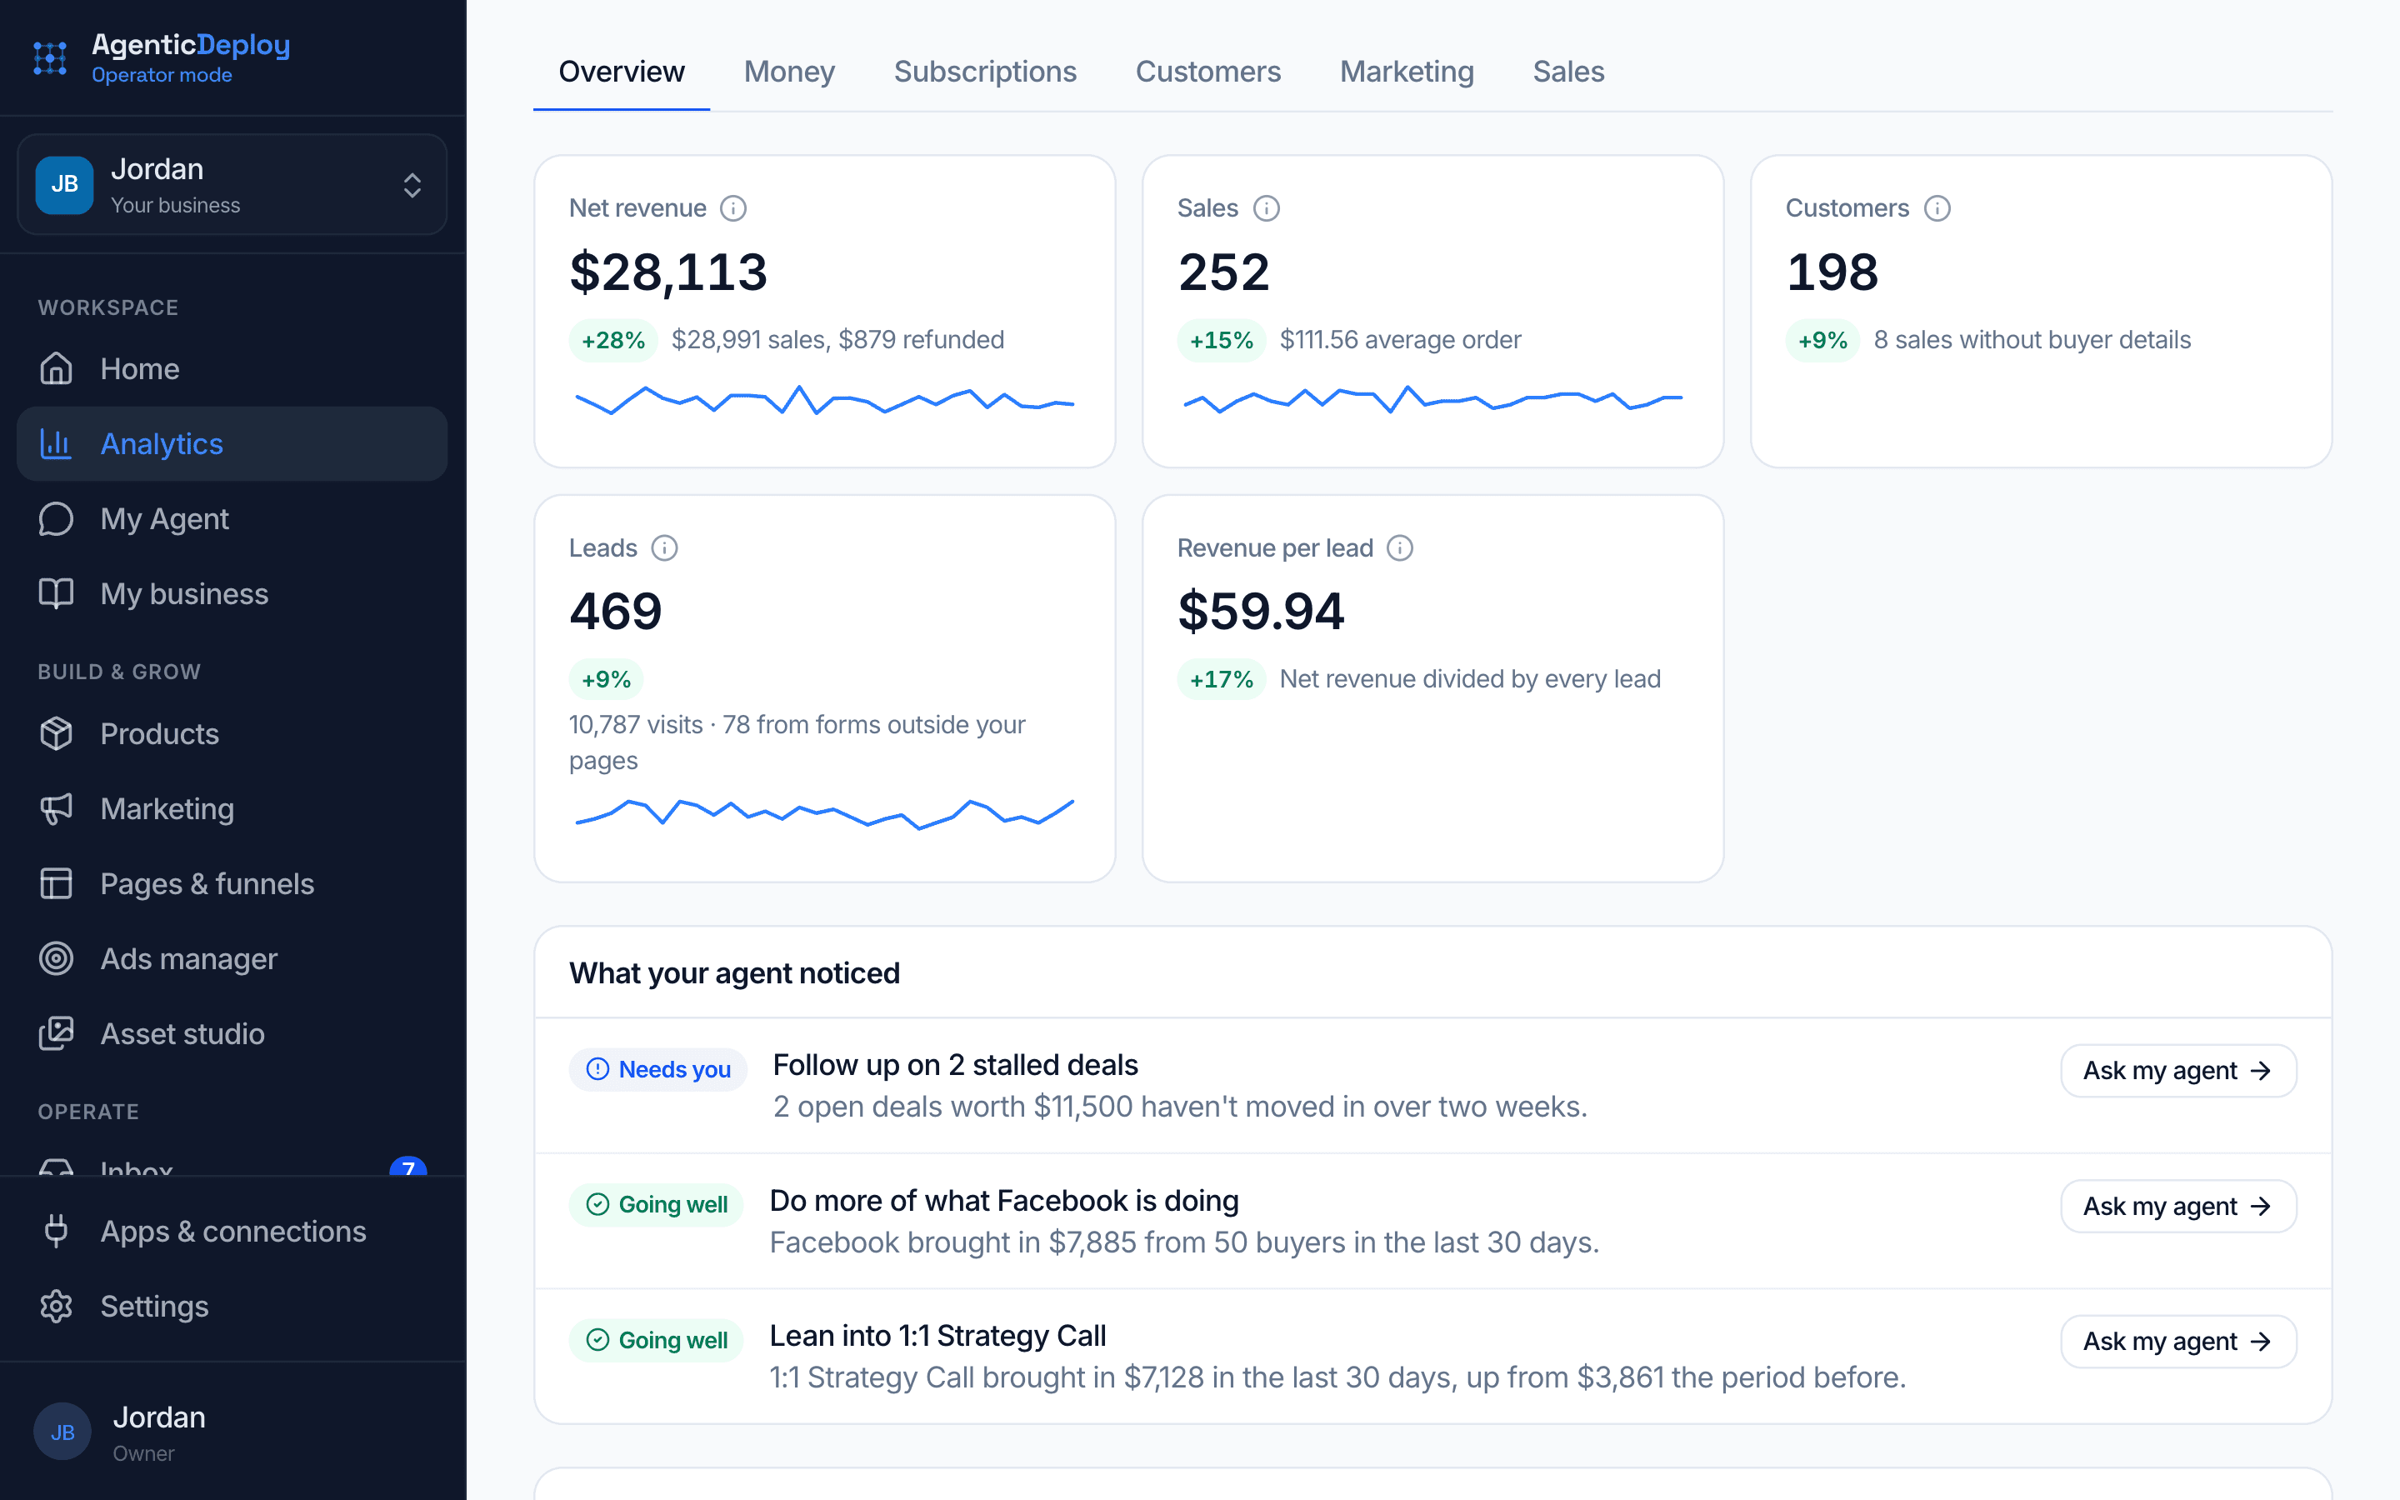The width and height of the screenshot is (2400, 1500).
Task: Click the Sales card sparkline chart
Action: click(x=1432, y=399)
